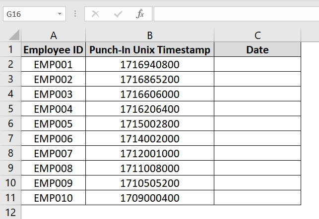Select row 8 header
Screen dimensions: 319x219
[x=10, y=153]
